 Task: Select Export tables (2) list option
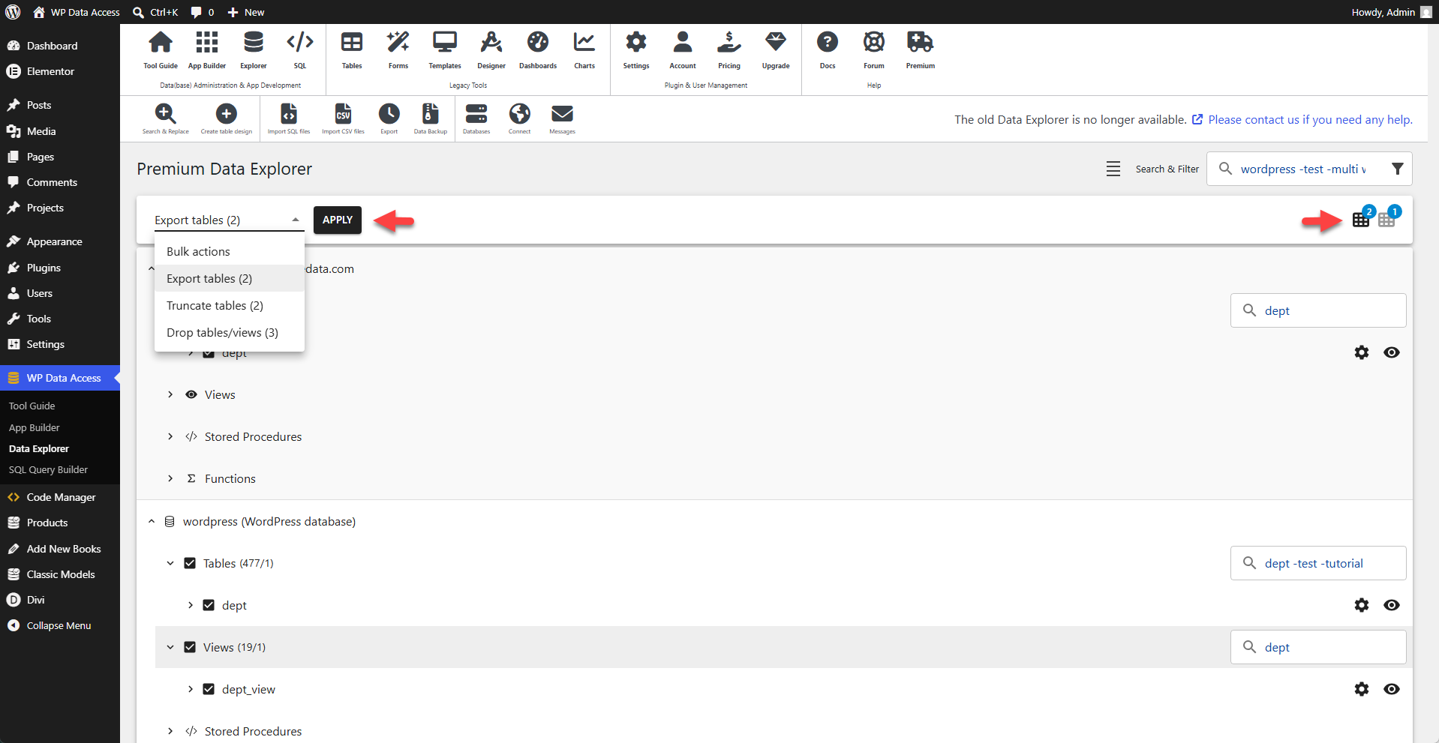[230, 278]
